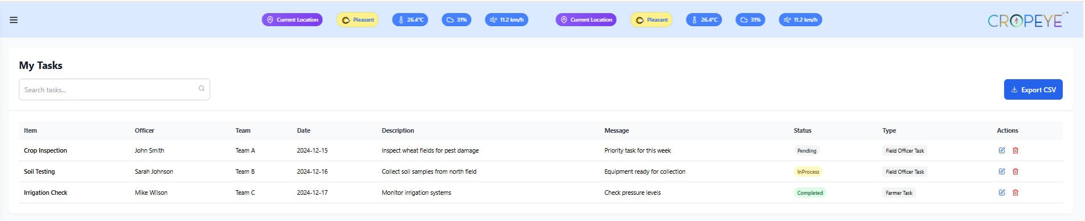Click the first Pleasant weather badge

(x=358, y=20)
